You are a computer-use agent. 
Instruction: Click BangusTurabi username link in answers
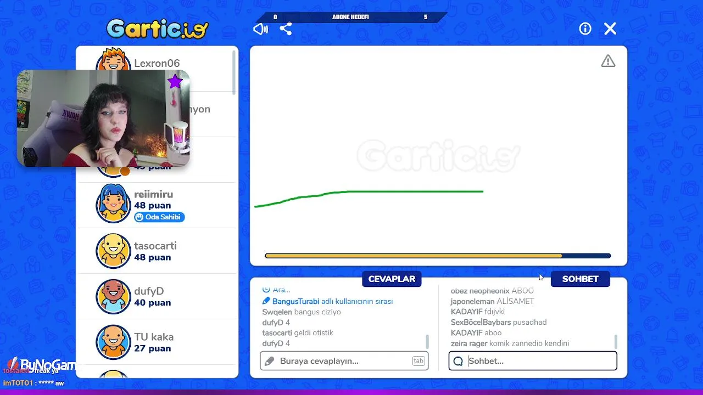tap(296, 301)
